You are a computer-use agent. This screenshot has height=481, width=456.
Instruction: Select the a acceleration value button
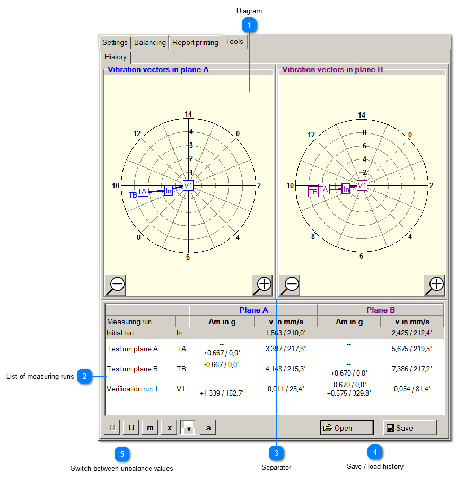coord(207,427)
